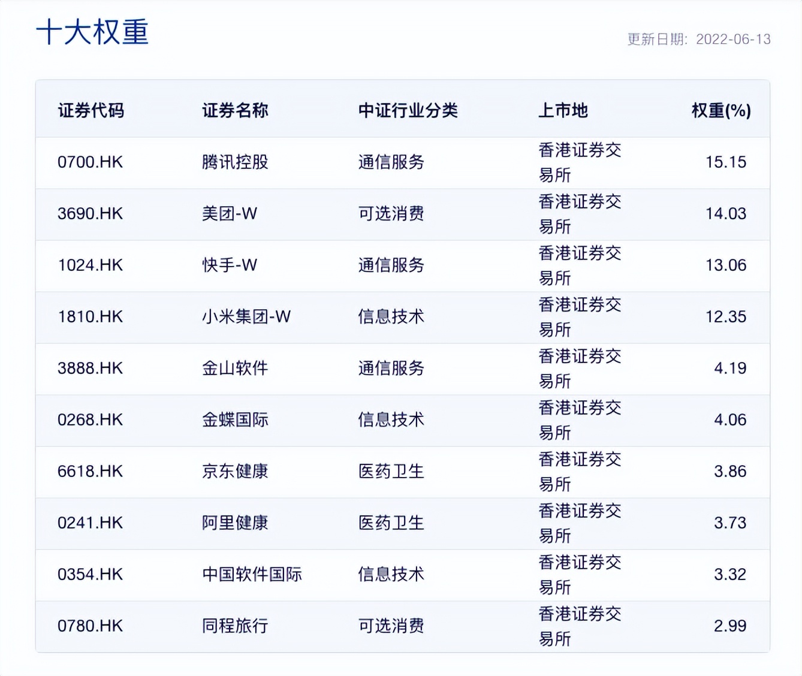Click 香港证券交易所 in the 同程旅行 row
Screen dimensions: 802x676
[580, 626]
